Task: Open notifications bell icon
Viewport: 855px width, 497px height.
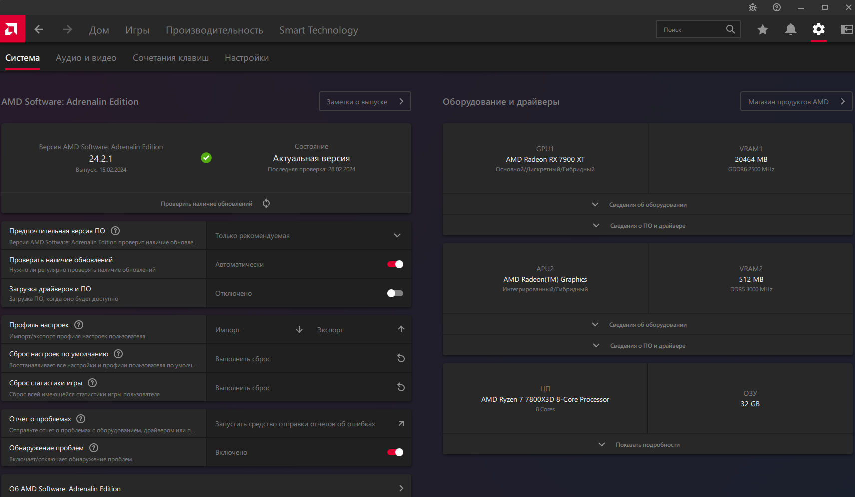Action: [x=790, y=30]
